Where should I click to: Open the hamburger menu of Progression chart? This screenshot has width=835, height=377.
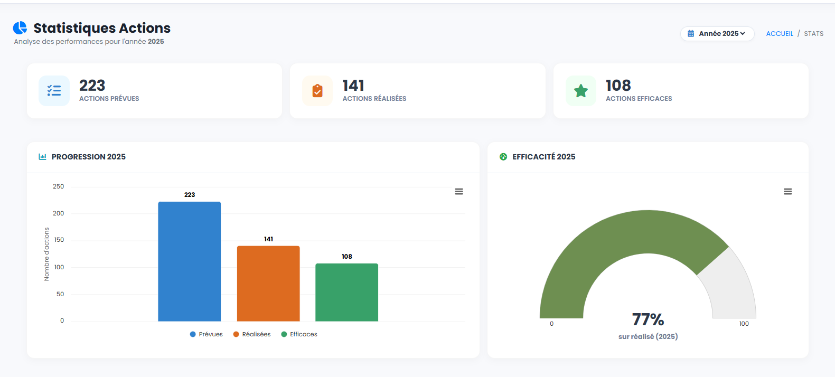click(459, 192)
